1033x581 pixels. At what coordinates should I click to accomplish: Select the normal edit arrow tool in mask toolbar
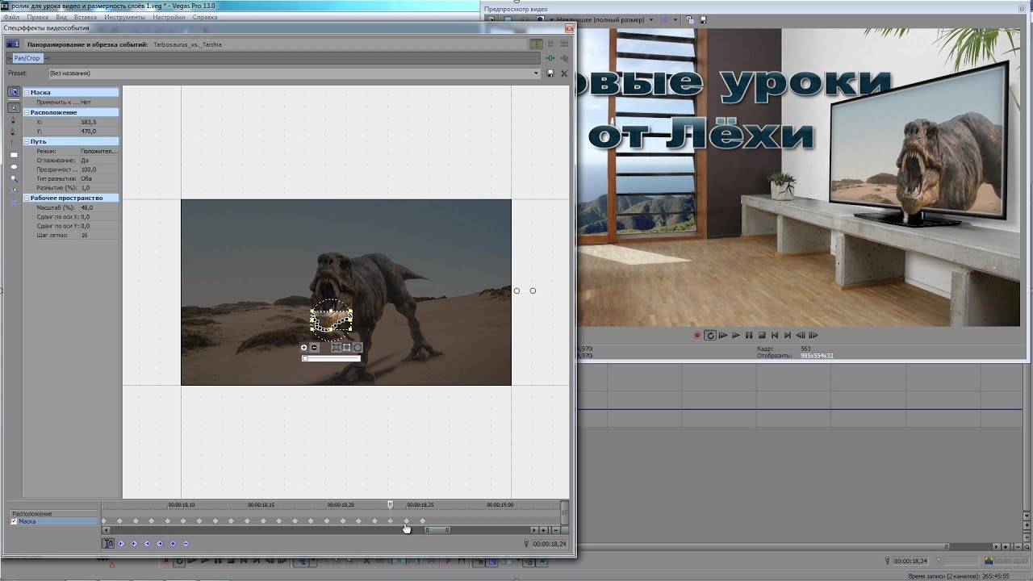click(14, 107)
